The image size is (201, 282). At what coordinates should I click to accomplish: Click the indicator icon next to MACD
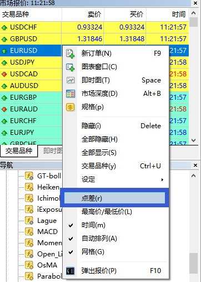(29, 232)
